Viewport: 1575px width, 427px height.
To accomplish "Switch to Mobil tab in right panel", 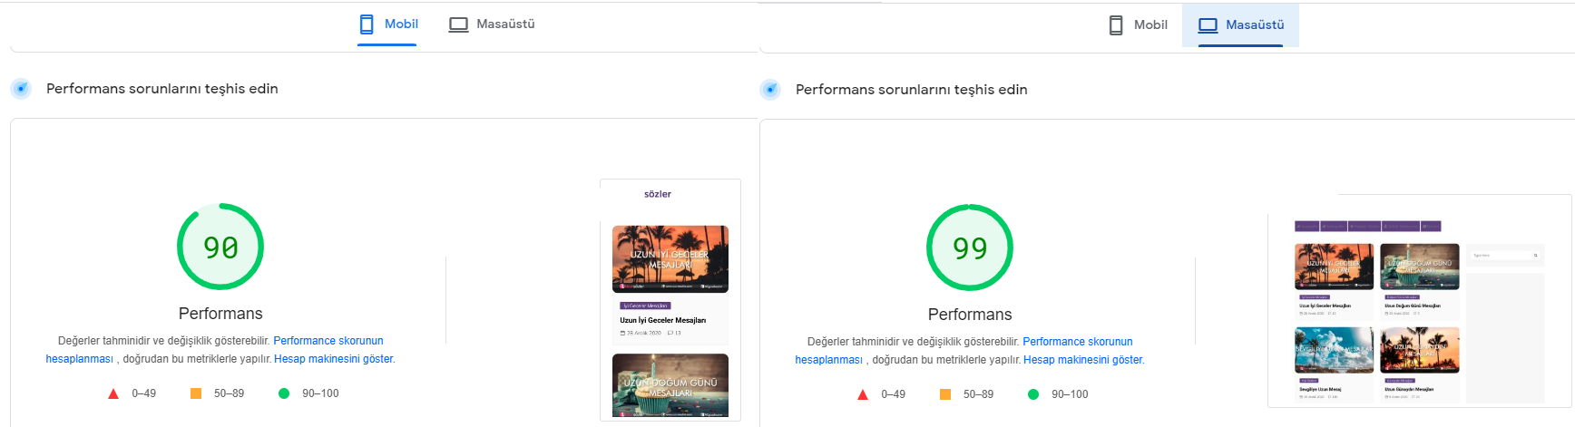I will click(1138, 25).
